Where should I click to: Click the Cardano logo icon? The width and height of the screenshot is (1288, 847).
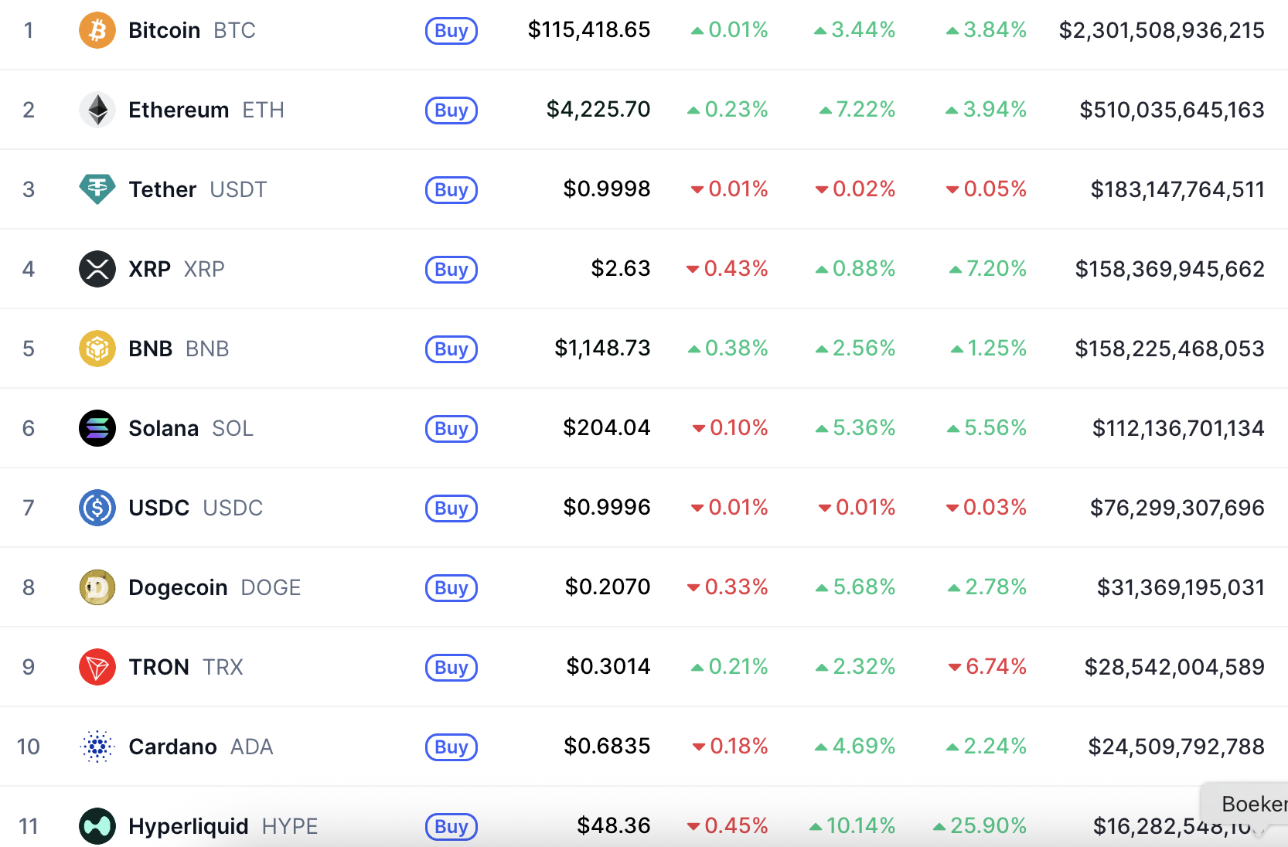(97, 747)
